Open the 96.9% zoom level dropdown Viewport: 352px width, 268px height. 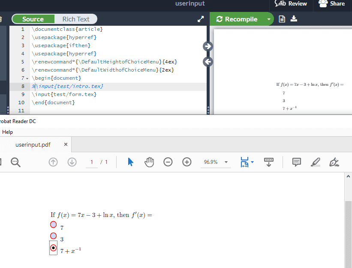pyautogui.click(x=226, y=162)
